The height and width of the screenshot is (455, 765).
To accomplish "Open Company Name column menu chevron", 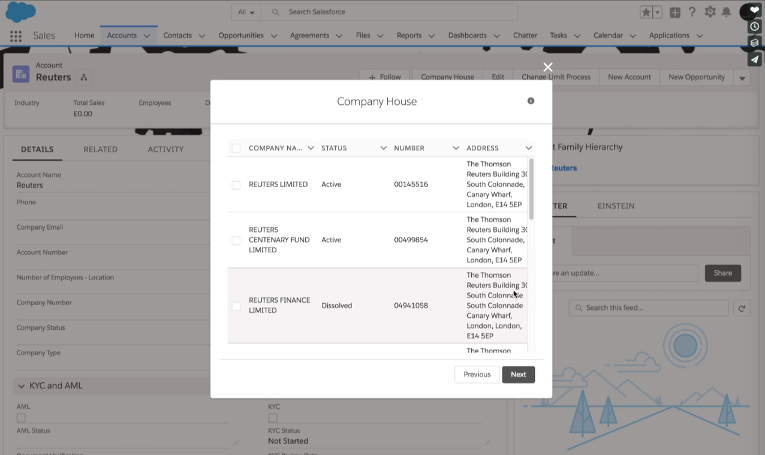I will pos(311,148).
